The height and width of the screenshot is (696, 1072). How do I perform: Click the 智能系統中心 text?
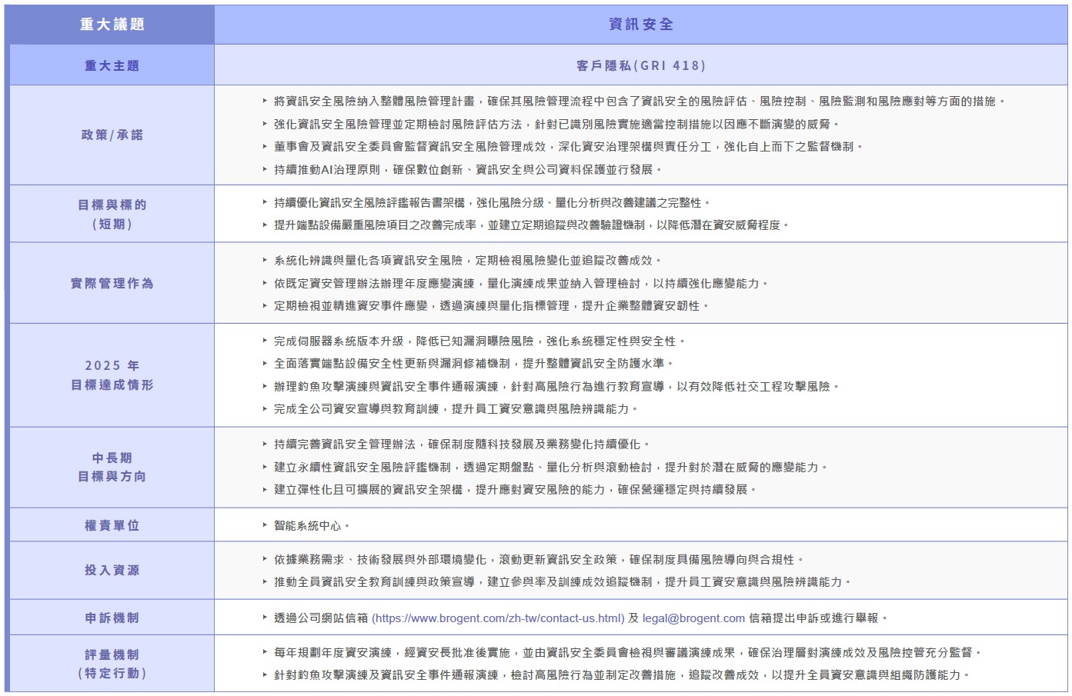(x=308, y=526)
